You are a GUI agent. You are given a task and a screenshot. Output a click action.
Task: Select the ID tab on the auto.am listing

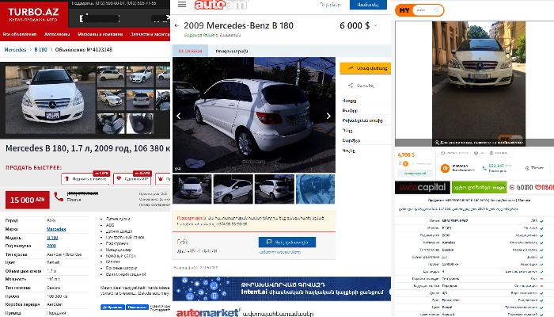click(x=190, y=51)
